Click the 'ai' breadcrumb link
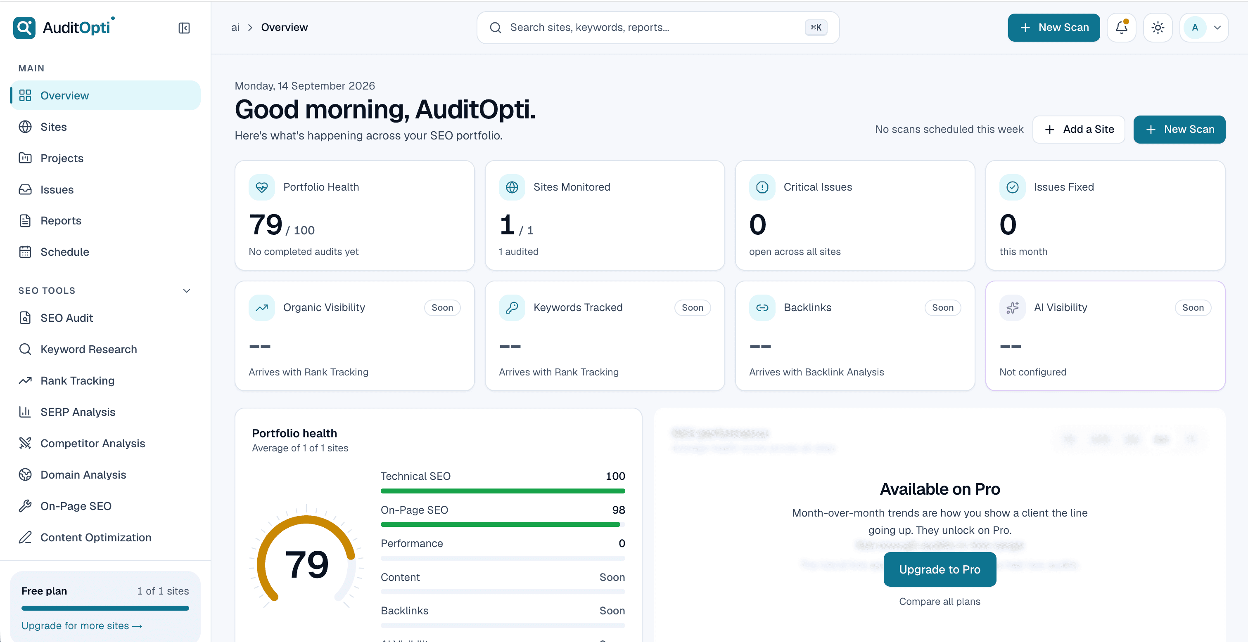 (235, 28)
